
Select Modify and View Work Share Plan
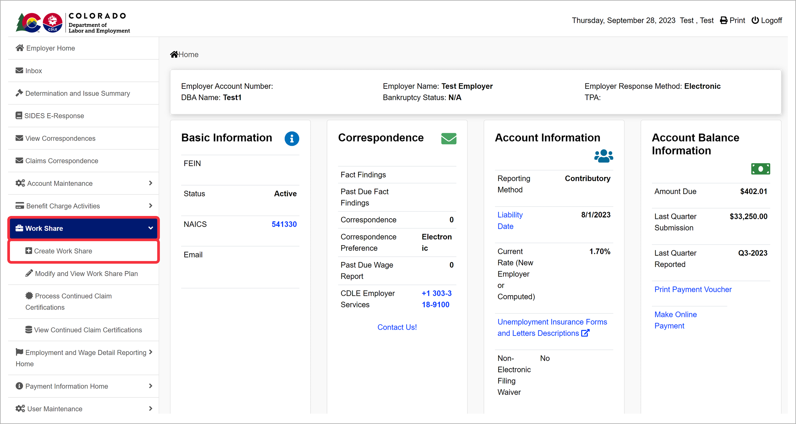point(86,274)
